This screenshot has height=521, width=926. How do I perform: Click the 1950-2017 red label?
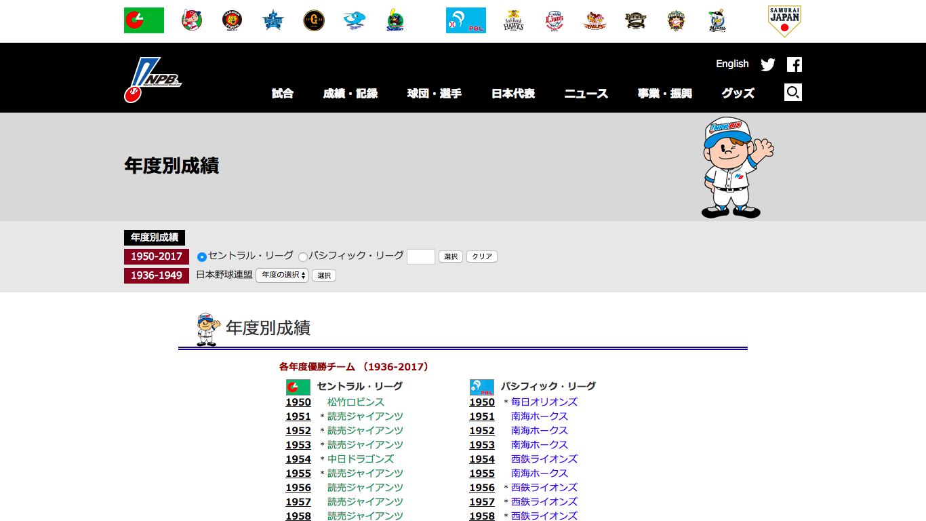click(157, 256)
